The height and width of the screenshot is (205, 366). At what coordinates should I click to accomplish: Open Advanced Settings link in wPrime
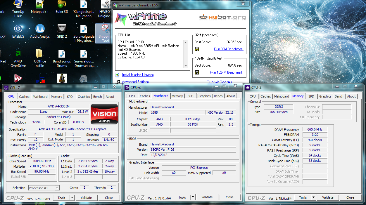click(135, 82)
